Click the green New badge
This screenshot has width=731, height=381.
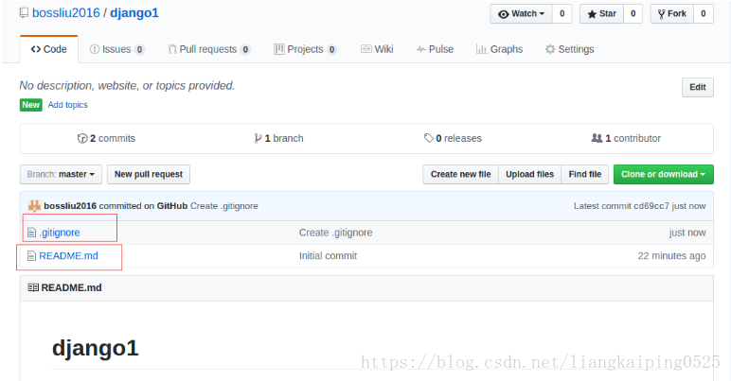click(x=30, y=105)
